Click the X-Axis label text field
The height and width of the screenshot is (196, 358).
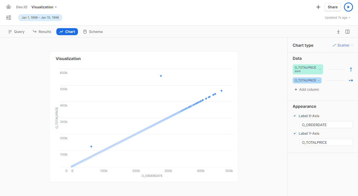(326, 125)
